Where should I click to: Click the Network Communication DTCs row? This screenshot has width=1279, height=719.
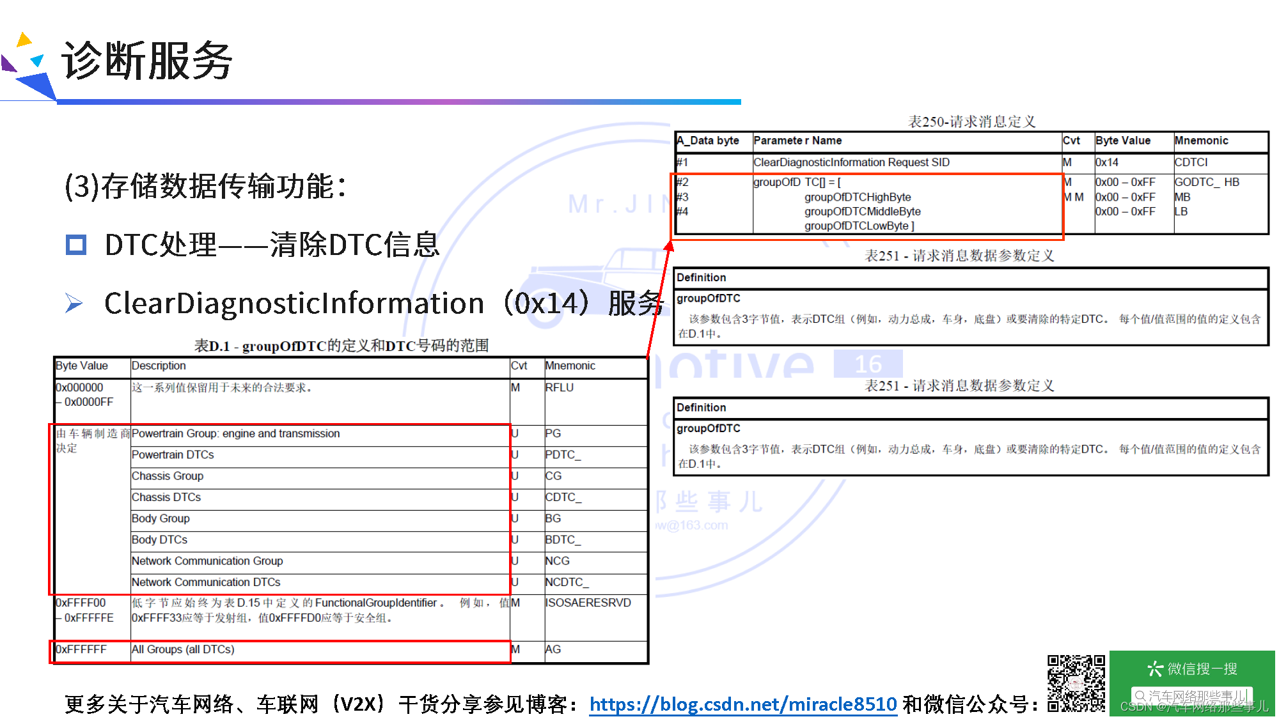[206, 582]
